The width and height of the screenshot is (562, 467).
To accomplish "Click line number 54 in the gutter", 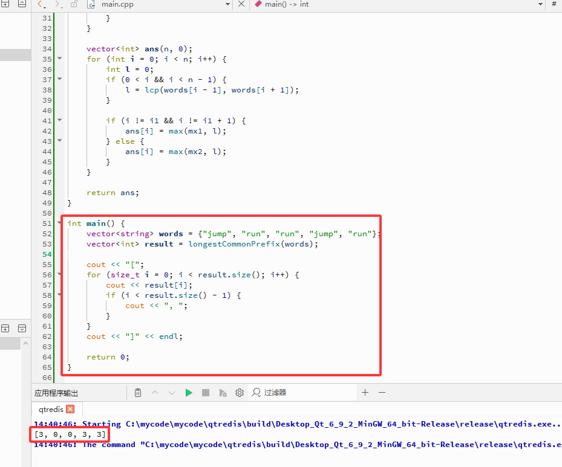I will tap(47, 254).
